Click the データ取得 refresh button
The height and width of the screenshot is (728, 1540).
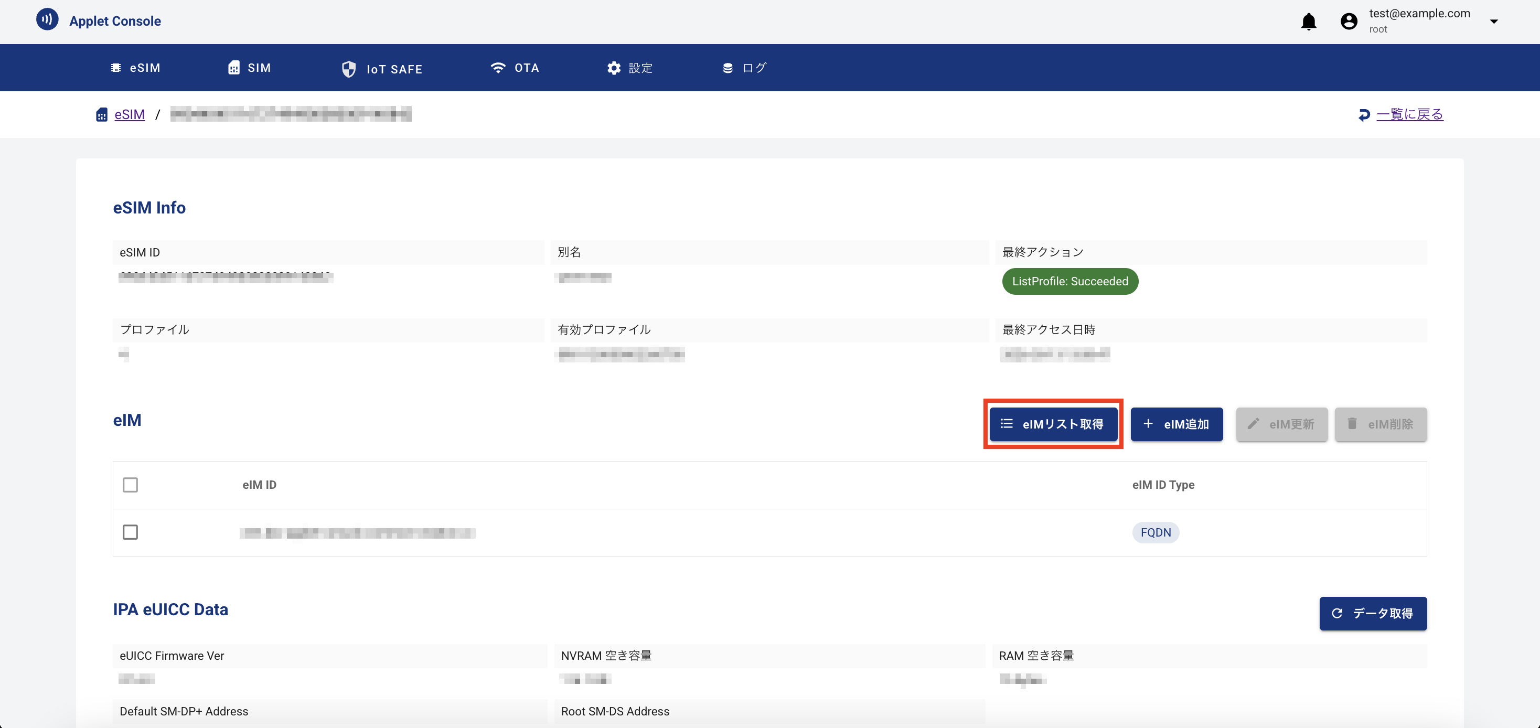[1373, 613]
